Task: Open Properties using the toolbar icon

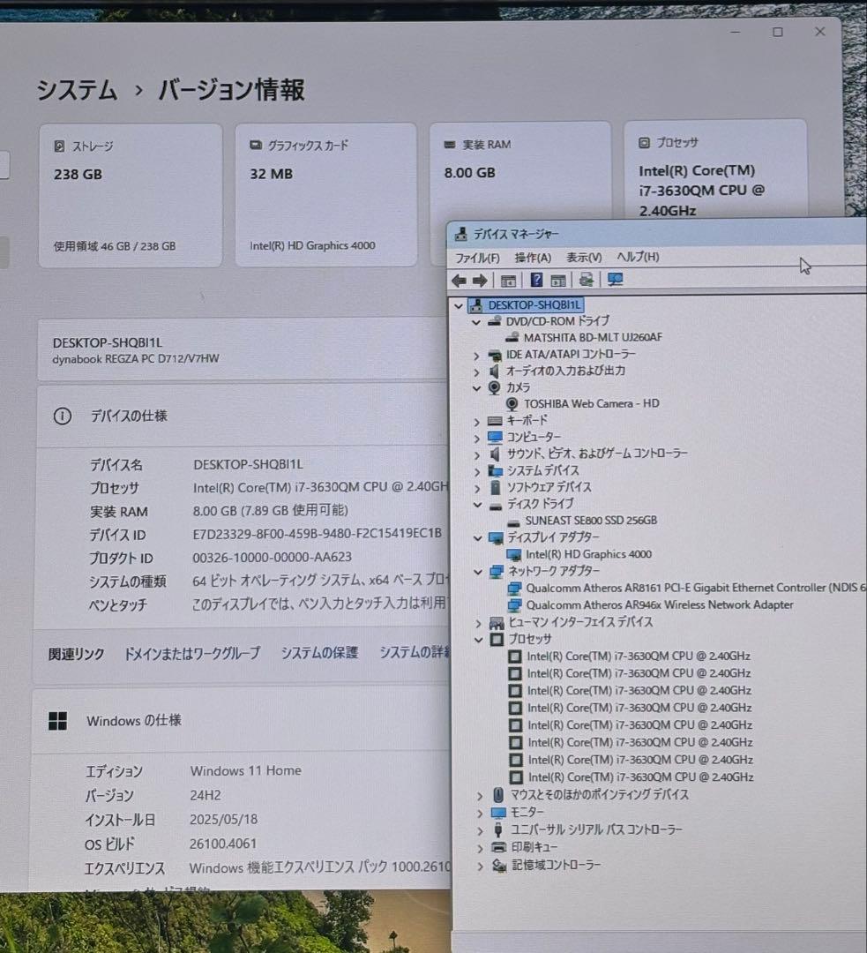Action: [558, 280]
